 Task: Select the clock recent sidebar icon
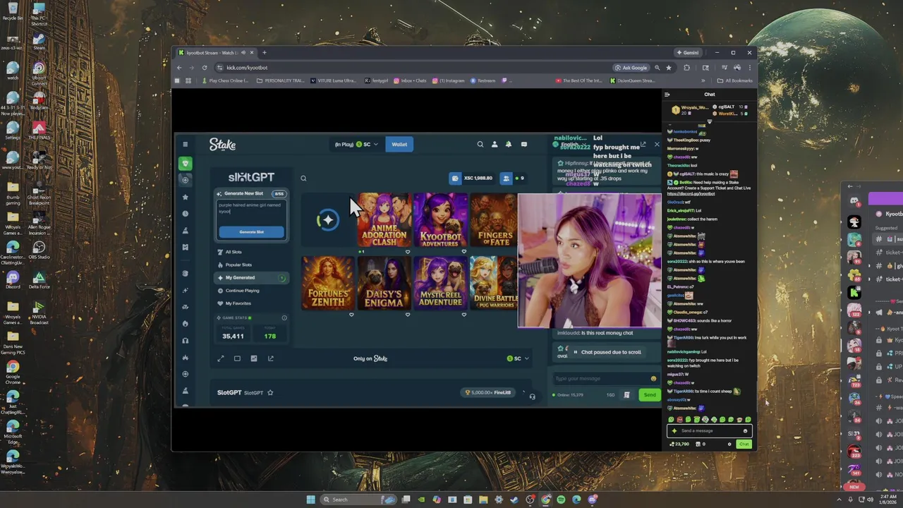(186, 213)
